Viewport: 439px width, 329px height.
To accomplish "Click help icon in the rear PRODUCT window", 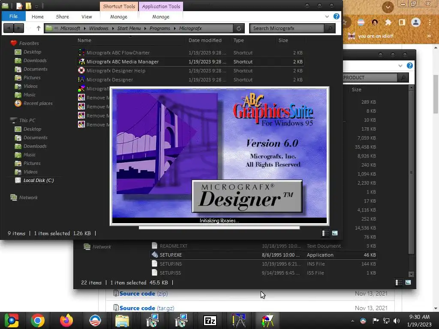I will pyautogui.click(x=409, y=66).
